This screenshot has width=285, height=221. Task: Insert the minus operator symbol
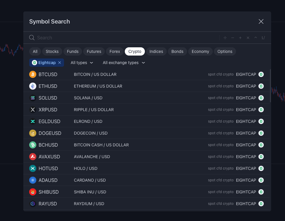(233, 38)
